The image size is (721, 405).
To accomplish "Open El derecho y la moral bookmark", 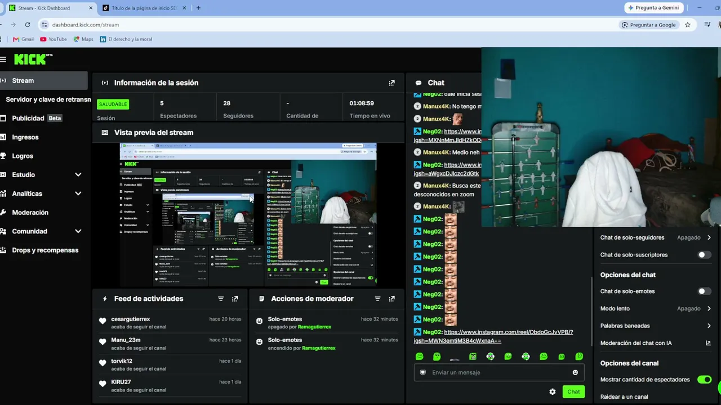I will coord(126,39).
